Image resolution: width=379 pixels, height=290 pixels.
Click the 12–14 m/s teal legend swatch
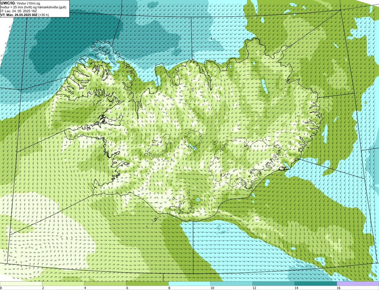pyautogui.click(x=274, y=283)
